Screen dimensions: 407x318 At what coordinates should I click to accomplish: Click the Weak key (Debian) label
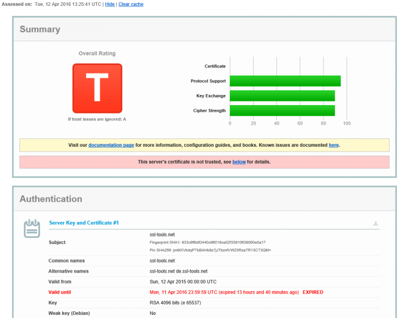click(69, 313)
